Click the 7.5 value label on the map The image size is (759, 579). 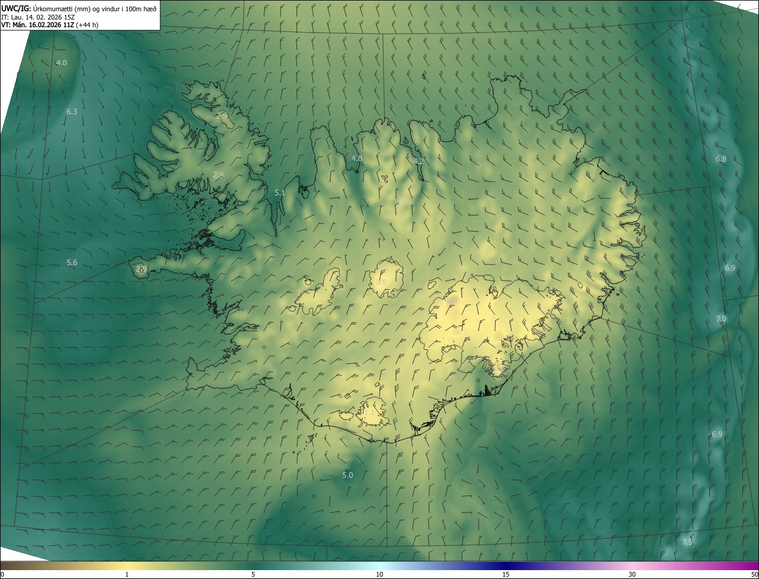[687, 542]
